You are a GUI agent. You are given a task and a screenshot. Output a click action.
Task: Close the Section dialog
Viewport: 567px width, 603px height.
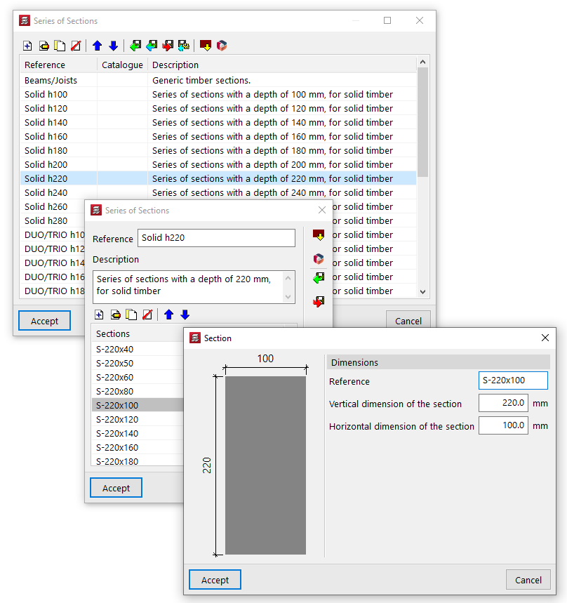pyautogui.click(x=545, y=338)
